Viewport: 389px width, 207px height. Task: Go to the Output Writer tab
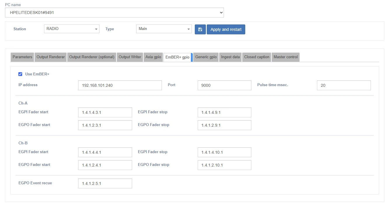pos(130,57)
